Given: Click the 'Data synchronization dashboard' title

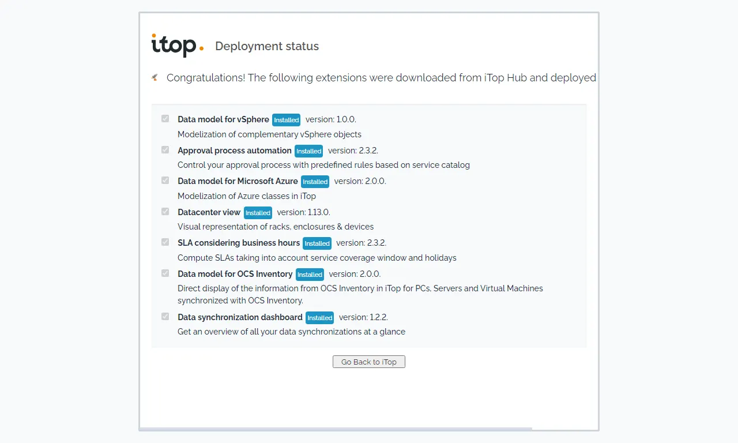Looking at the screenshot, I should 240,317.
